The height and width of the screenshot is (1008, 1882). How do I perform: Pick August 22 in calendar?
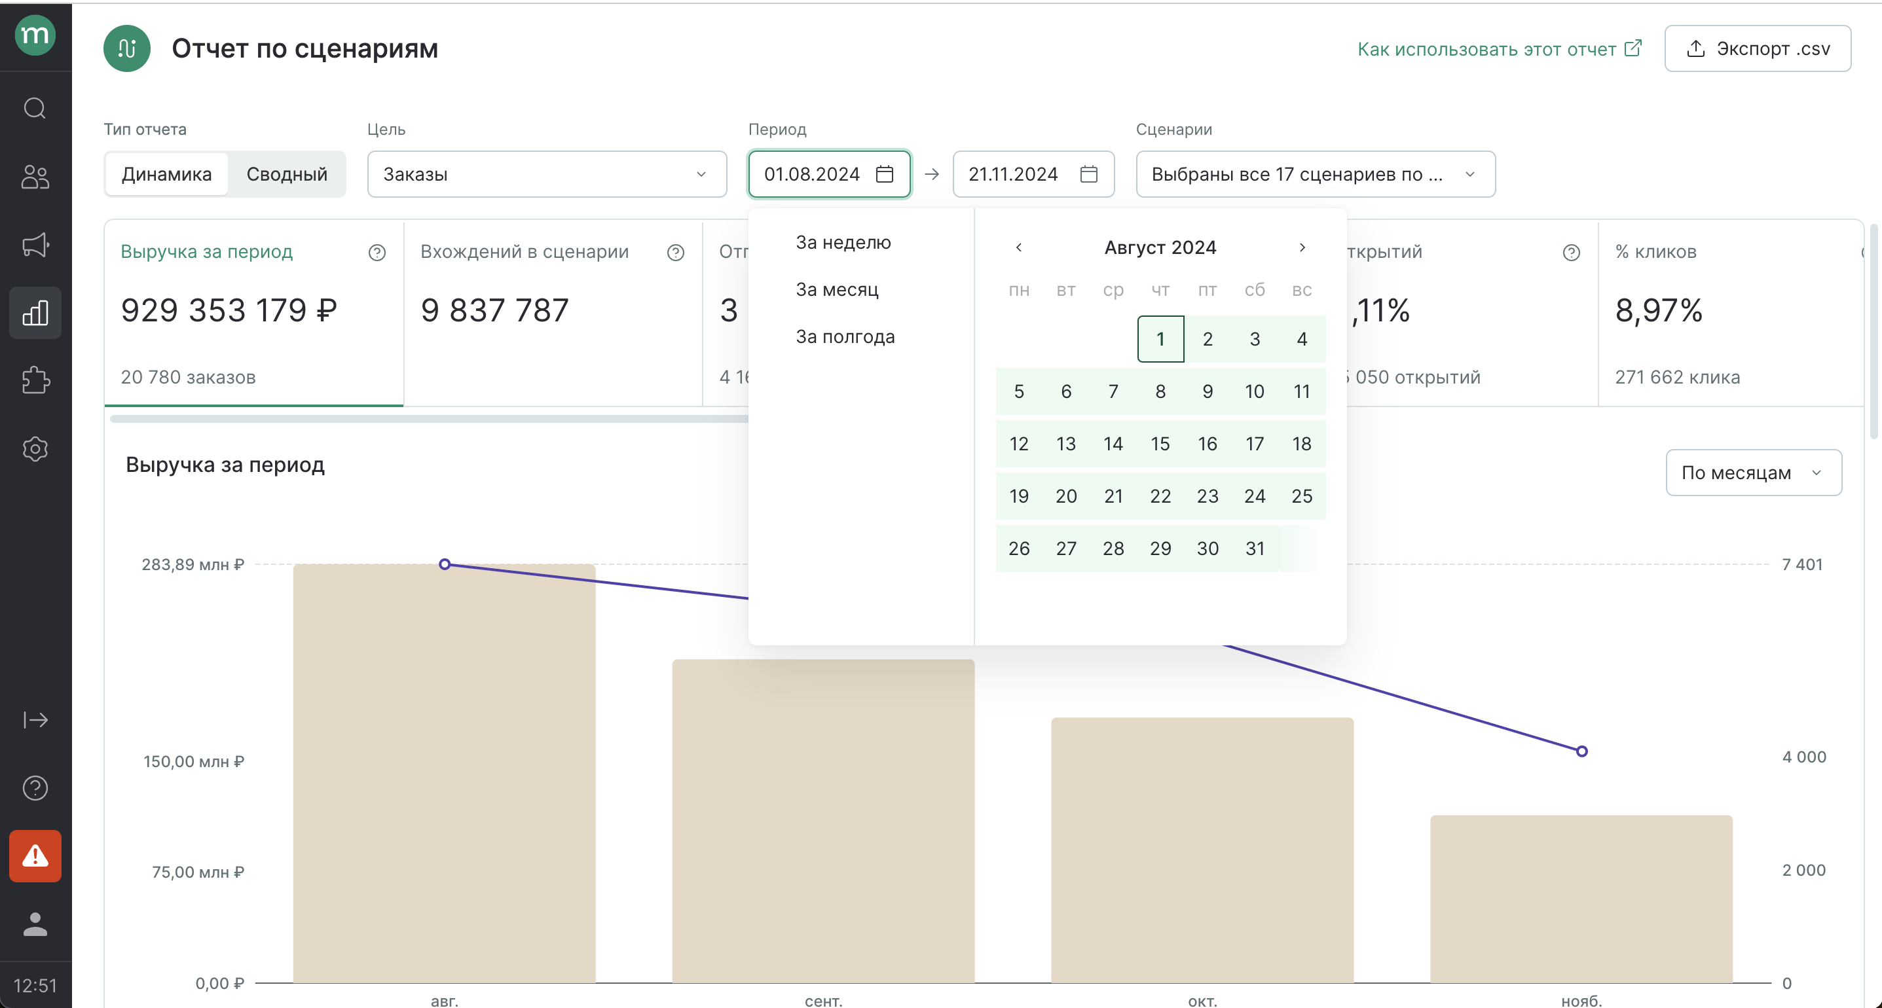point(1160,496)
